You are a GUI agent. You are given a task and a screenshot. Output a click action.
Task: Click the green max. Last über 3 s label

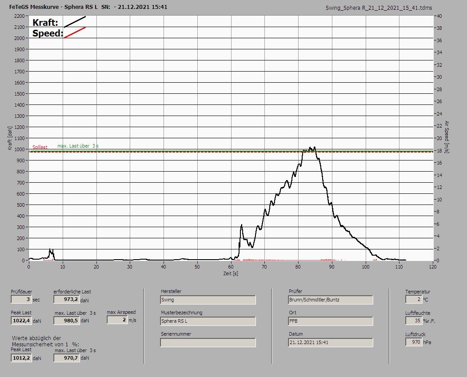(78, 146)
